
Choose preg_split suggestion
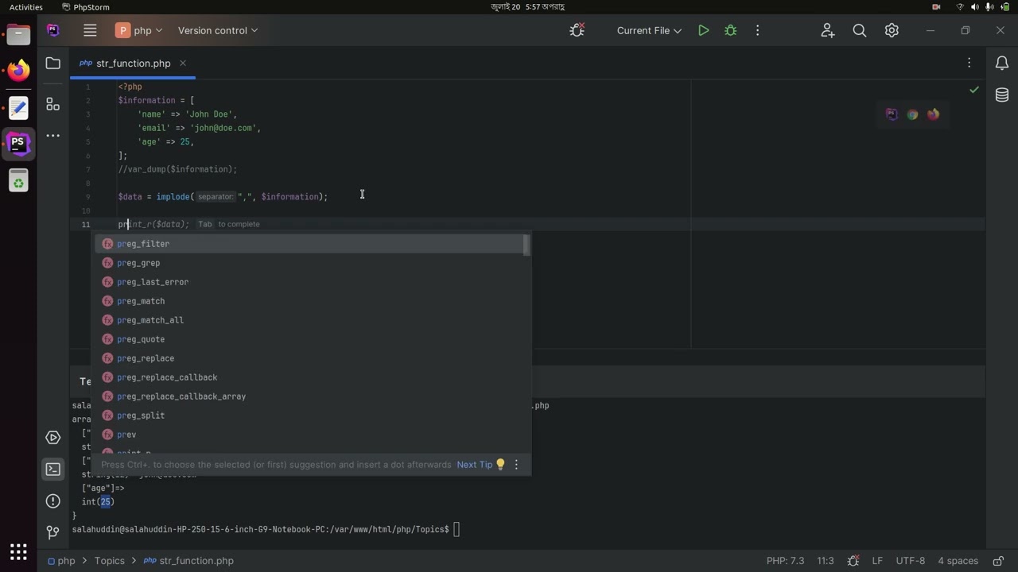point(309,415)
